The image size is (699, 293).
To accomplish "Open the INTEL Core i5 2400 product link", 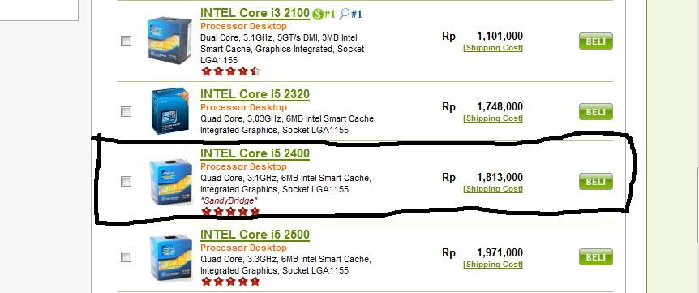I will point(255,153).
